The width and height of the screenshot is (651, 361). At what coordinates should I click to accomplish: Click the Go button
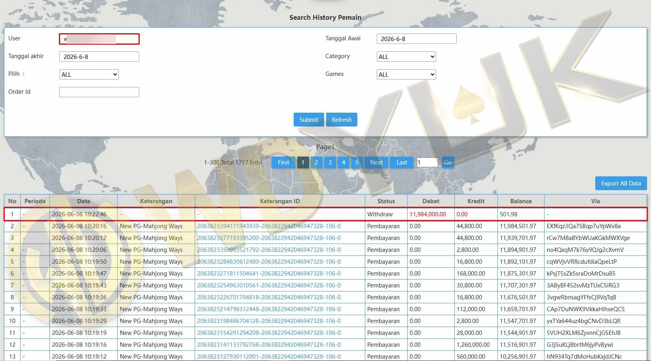pos(448,163)
